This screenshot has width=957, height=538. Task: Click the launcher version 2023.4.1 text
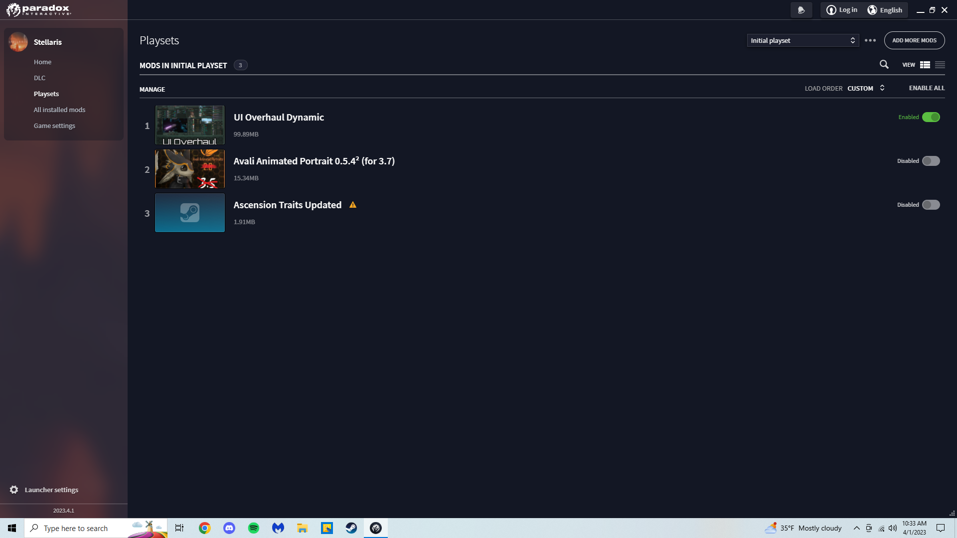pyautogui.click(x=64, y=511)
